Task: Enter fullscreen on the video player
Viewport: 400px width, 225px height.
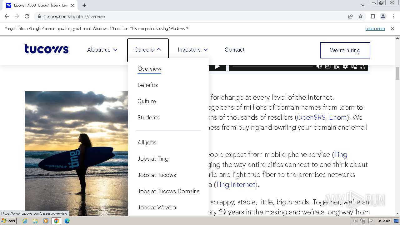Action: point(363,67)
